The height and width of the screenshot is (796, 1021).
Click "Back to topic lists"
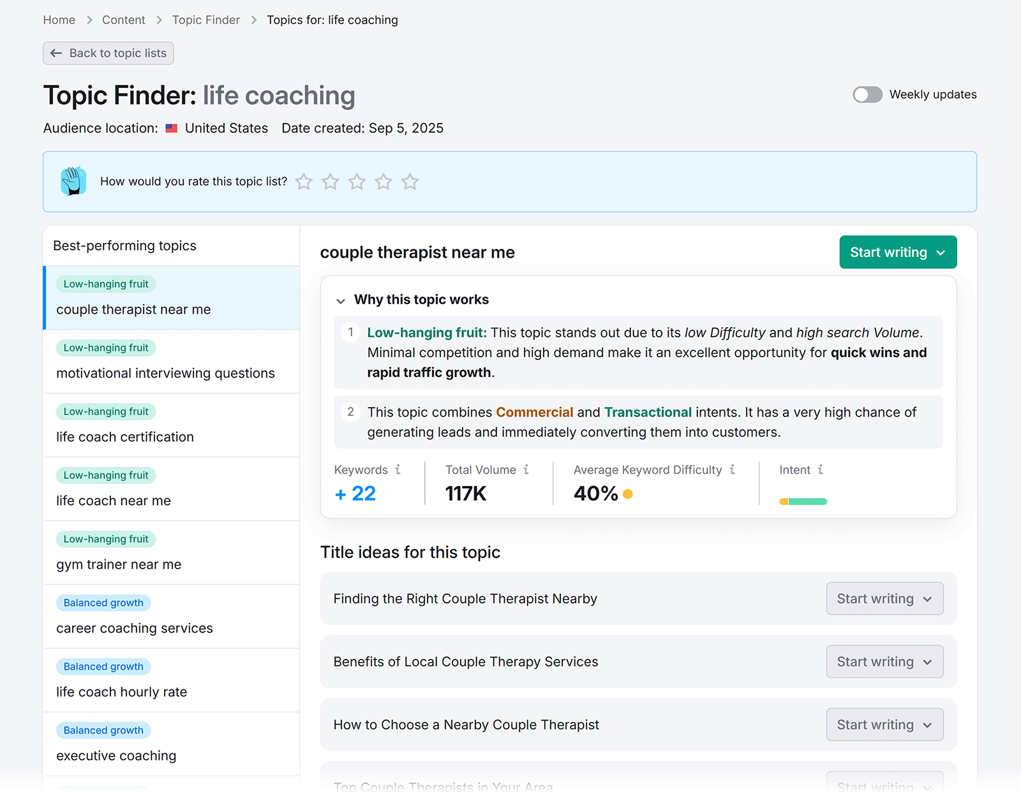click(x=108, y=53)
